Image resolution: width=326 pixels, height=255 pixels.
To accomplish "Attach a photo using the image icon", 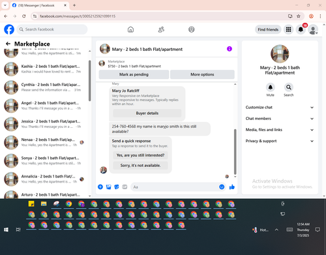I will pyautogui.click(x=108, y=187).
